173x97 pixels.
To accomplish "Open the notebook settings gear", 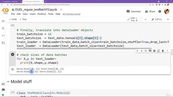I will [x=160, y=11].
